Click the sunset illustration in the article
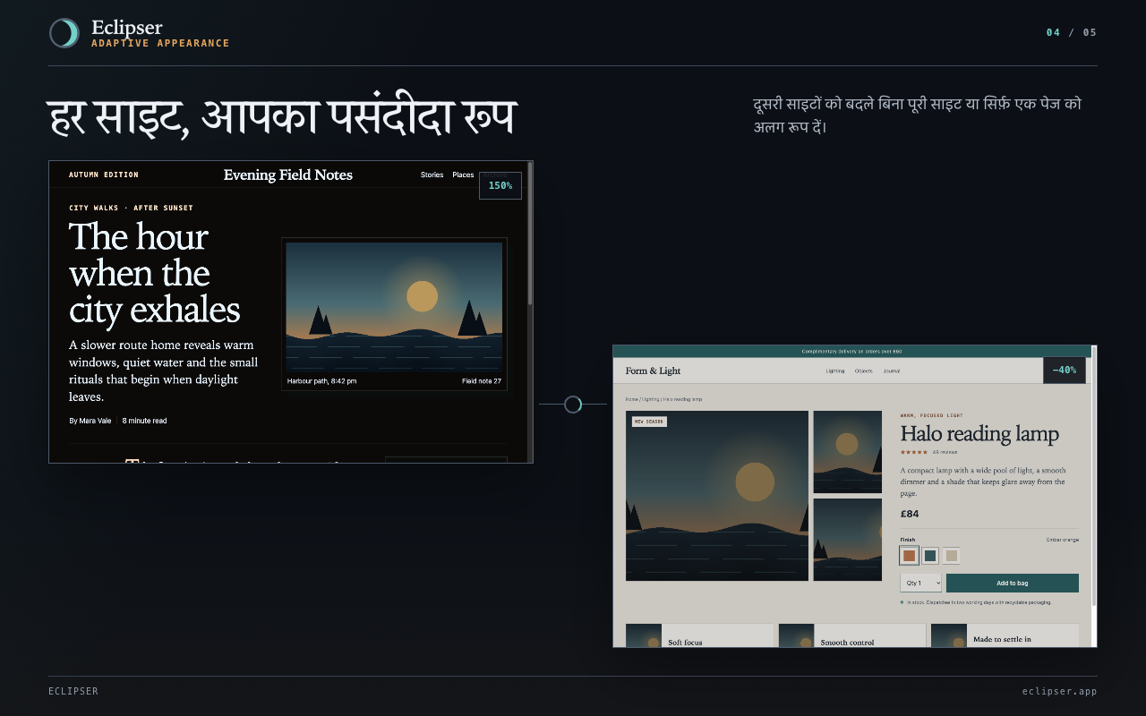The image size is (1146, 716). pos(394,306)
